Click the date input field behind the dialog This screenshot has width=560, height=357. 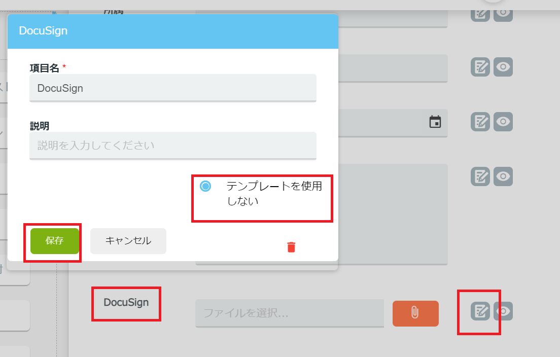coord(393,122)
